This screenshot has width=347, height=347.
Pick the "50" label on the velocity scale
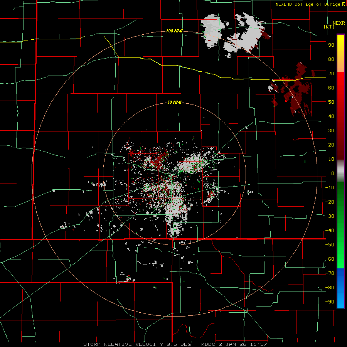pos(331,102)
